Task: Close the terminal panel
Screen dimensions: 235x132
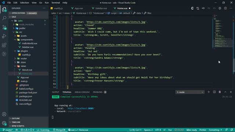Action: click(231, 92)
